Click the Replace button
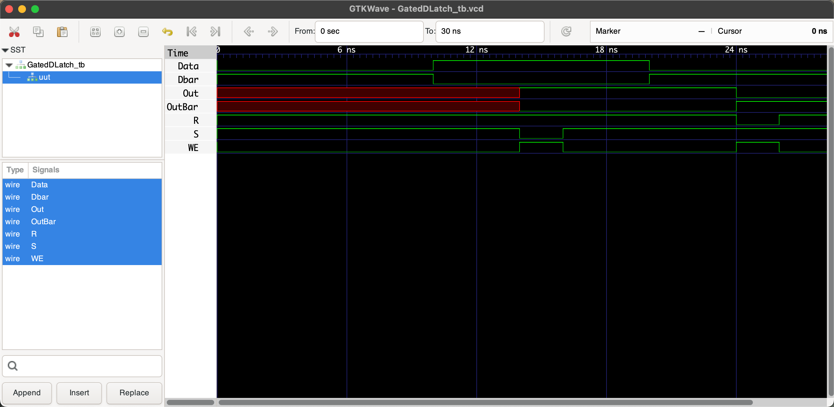The width and height of the screenshot is (834, 407). coord(134,393)
